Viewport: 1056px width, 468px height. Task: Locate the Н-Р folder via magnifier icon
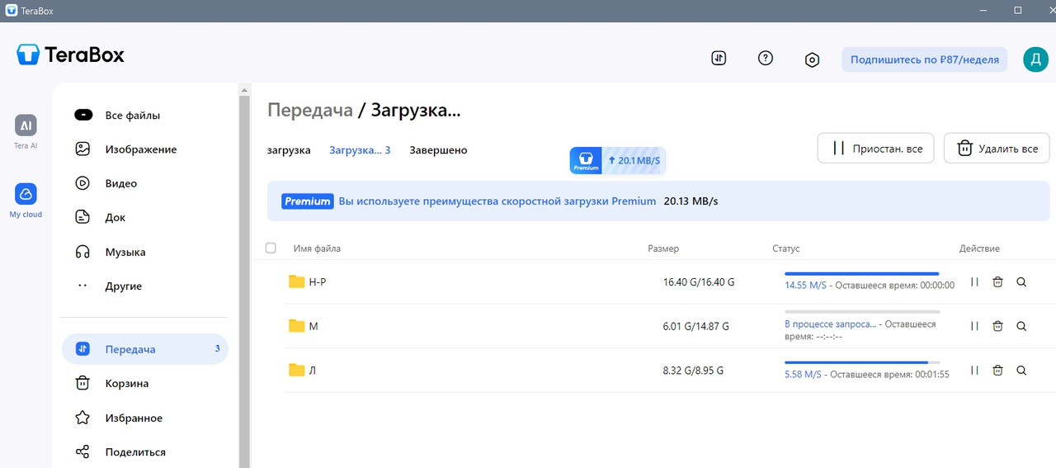1021,281
